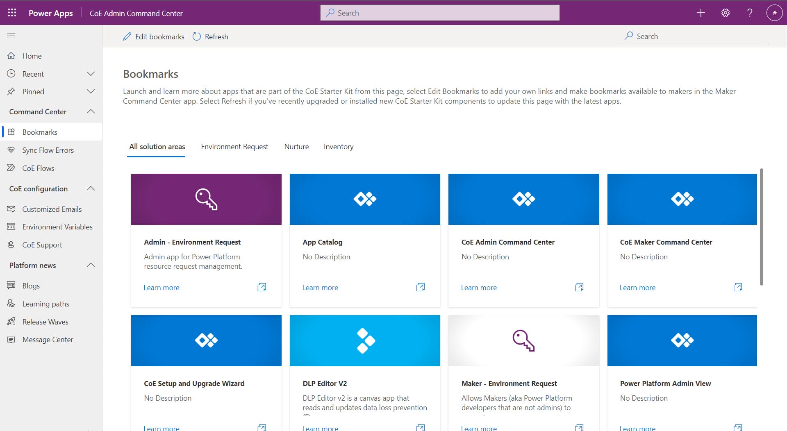Image resolution: width=787 pixels, height=431 pixels.
Task: Open Customized Emails configuration
Action: coord(52,209)
